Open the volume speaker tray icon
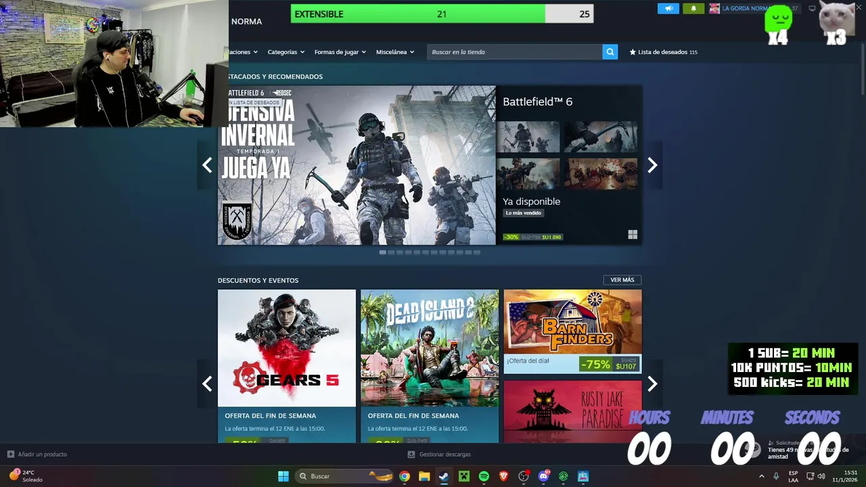 821,476
